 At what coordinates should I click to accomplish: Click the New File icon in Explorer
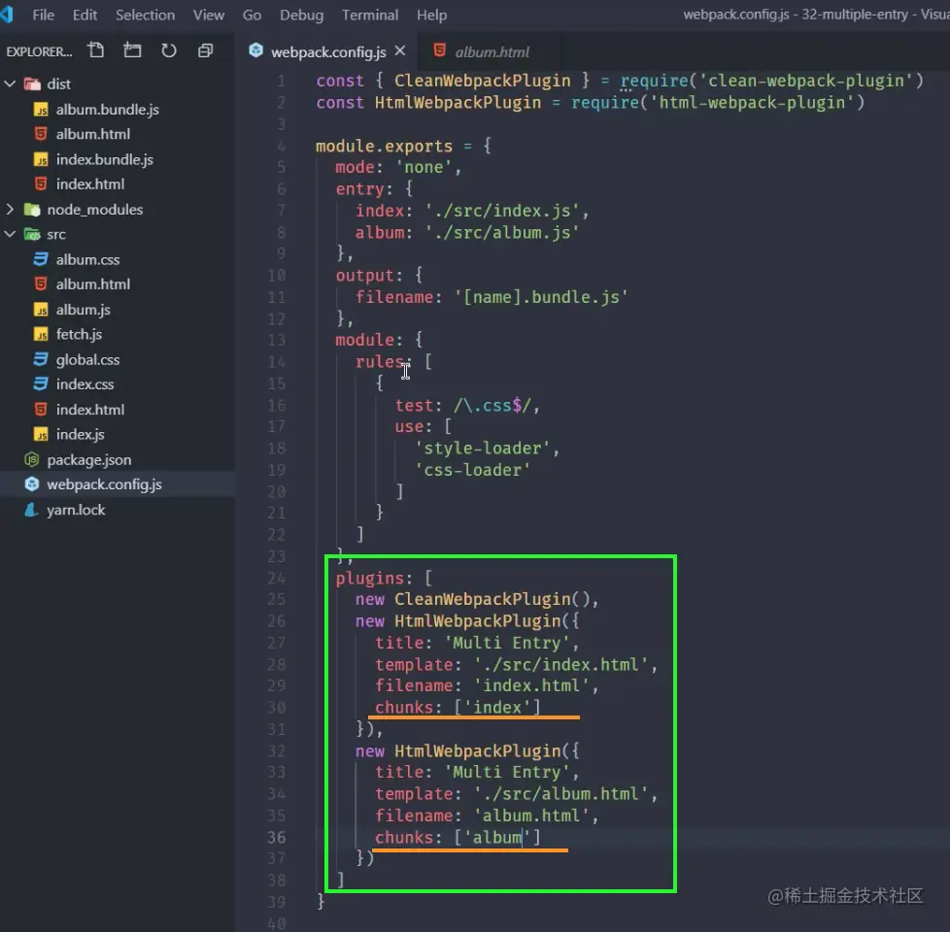pos(96,50)
